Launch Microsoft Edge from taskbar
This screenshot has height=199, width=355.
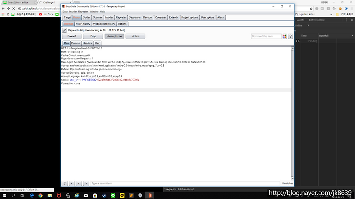(x=32, y=196)
